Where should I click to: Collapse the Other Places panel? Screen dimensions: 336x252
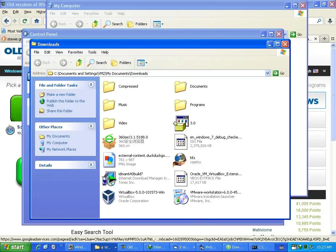91,126
